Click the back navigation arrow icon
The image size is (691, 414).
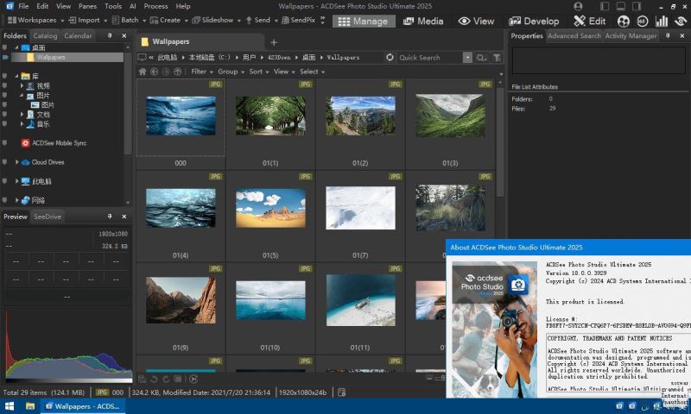pyautogui.click(x=155, y=72)
